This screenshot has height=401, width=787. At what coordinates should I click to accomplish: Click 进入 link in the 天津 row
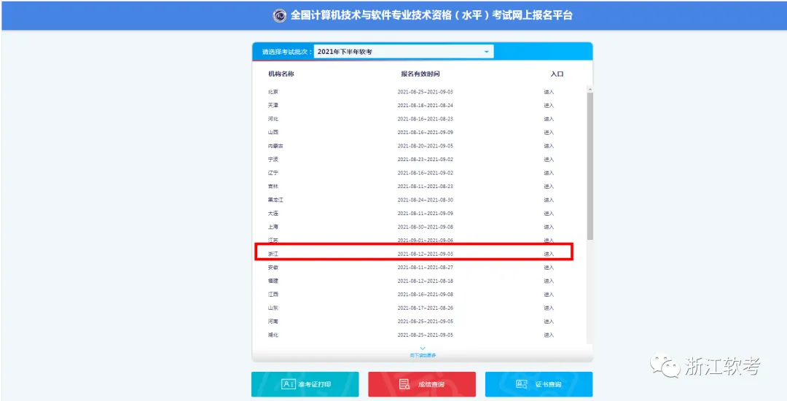(x=549, y=106)
